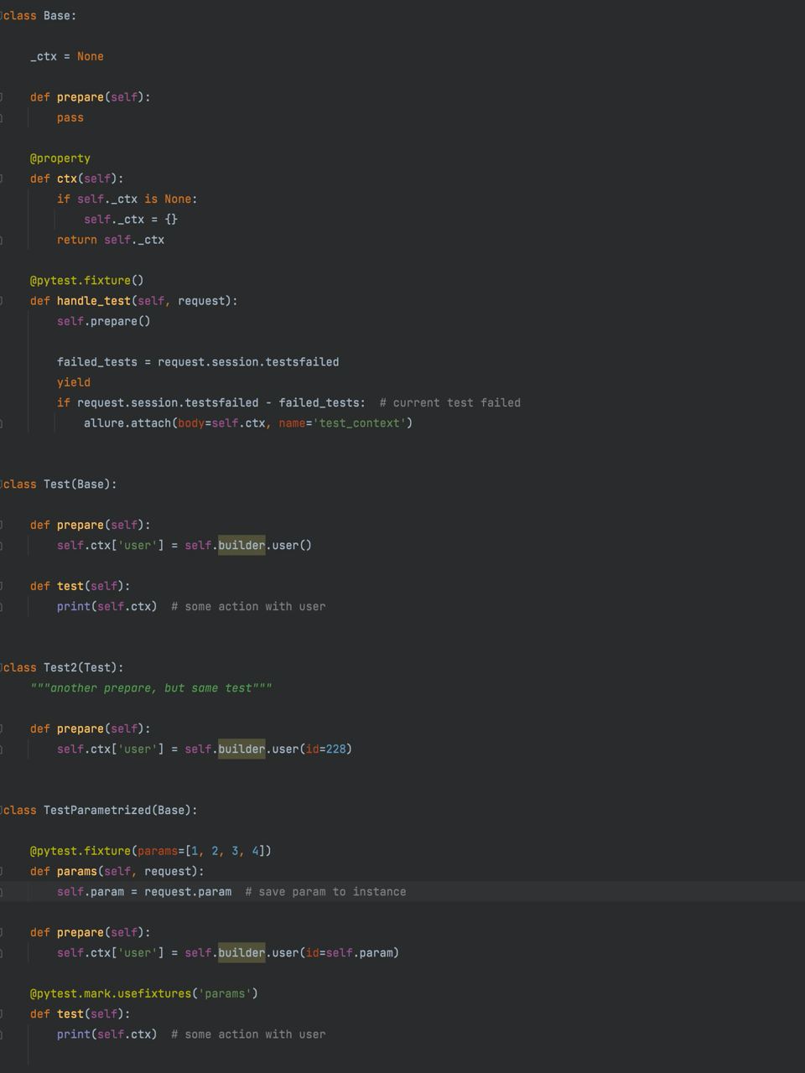
Task: Click 'def handle_test(self, request):' definition
Action: tap(134, 301)
